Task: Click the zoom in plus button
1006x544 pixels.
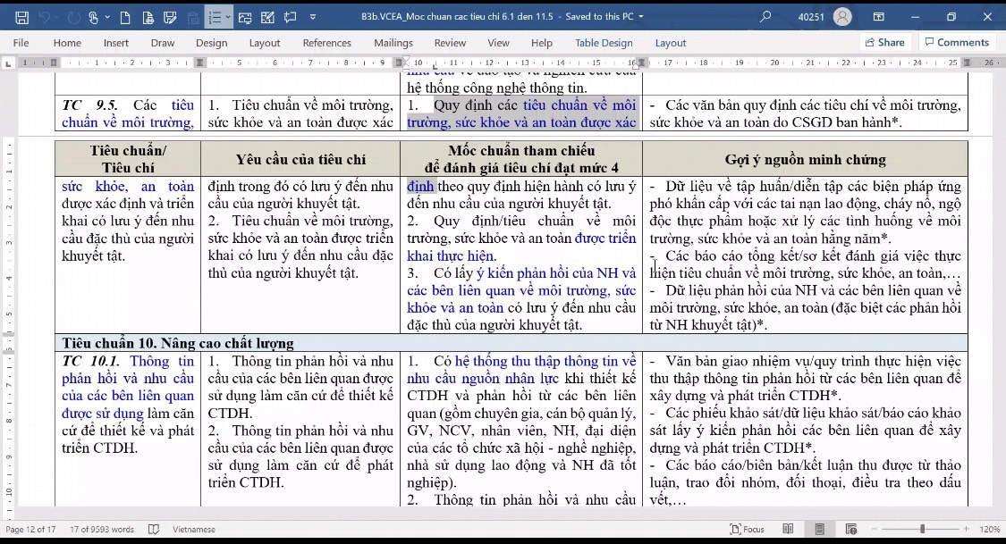Action: pos(967,530)
